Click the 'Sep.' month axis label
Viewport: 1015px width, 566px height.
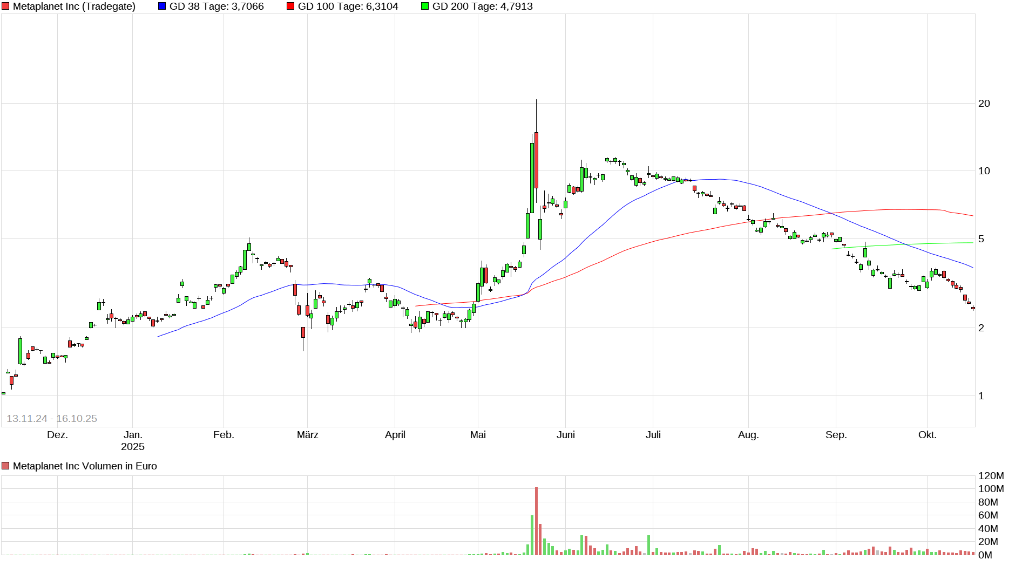pos(836,435)
